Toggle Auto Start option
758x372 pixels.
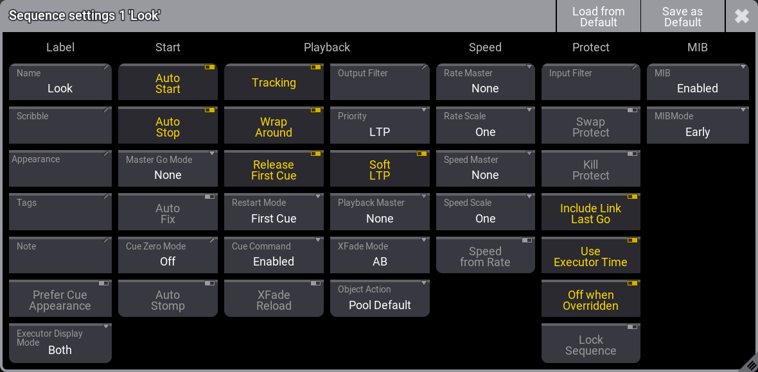[x=168, y=83]
